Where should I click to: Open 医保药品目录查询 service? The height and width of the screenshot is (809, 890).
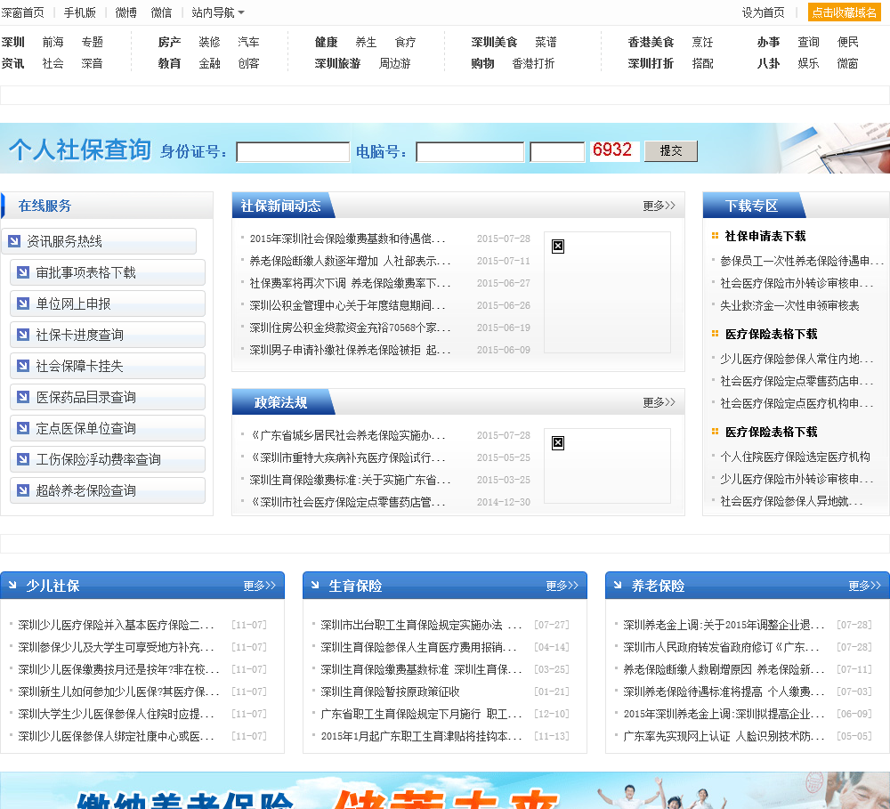108,398
